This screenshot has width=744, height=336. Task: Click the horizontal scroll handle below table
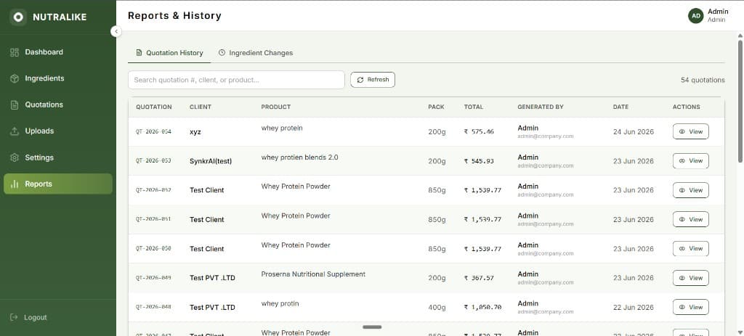coord(372,327)
